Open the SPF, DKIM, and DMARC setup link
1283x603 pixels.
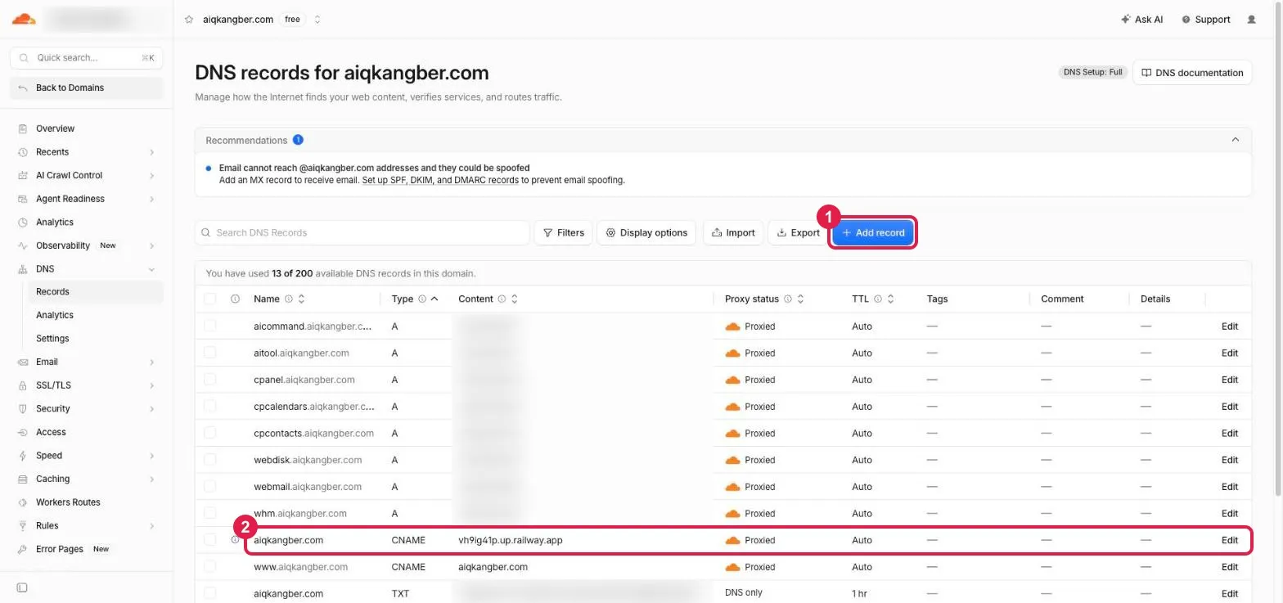click(x=440, y=180)
